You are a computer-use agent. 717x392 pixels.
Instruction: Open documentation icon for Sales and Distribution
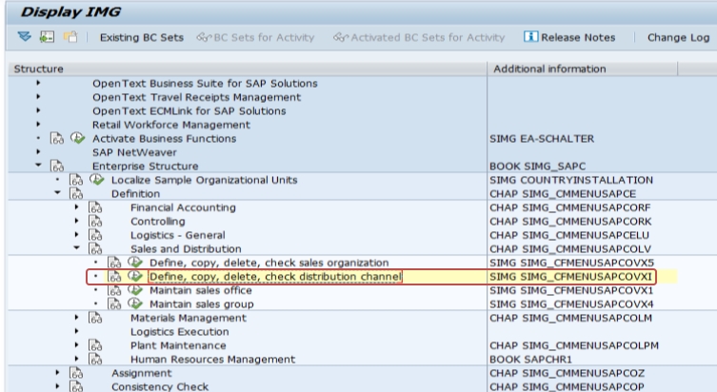(x=95, y=248)
